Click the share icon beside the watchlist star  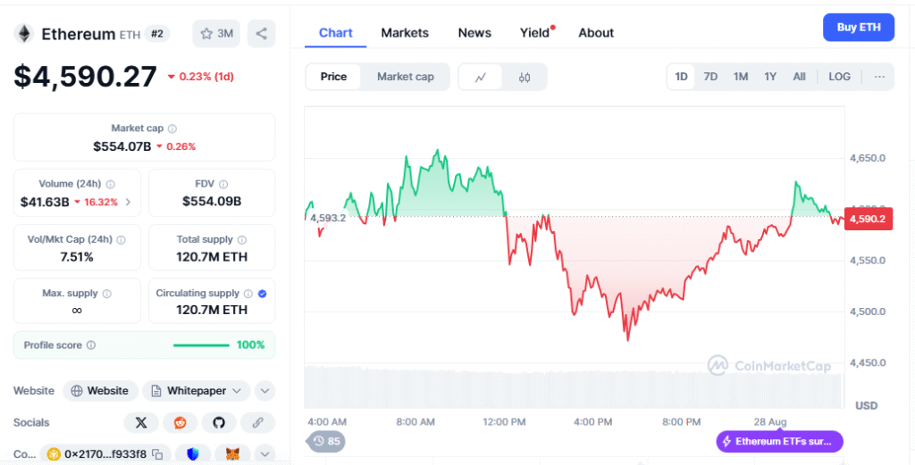point(261,34)
